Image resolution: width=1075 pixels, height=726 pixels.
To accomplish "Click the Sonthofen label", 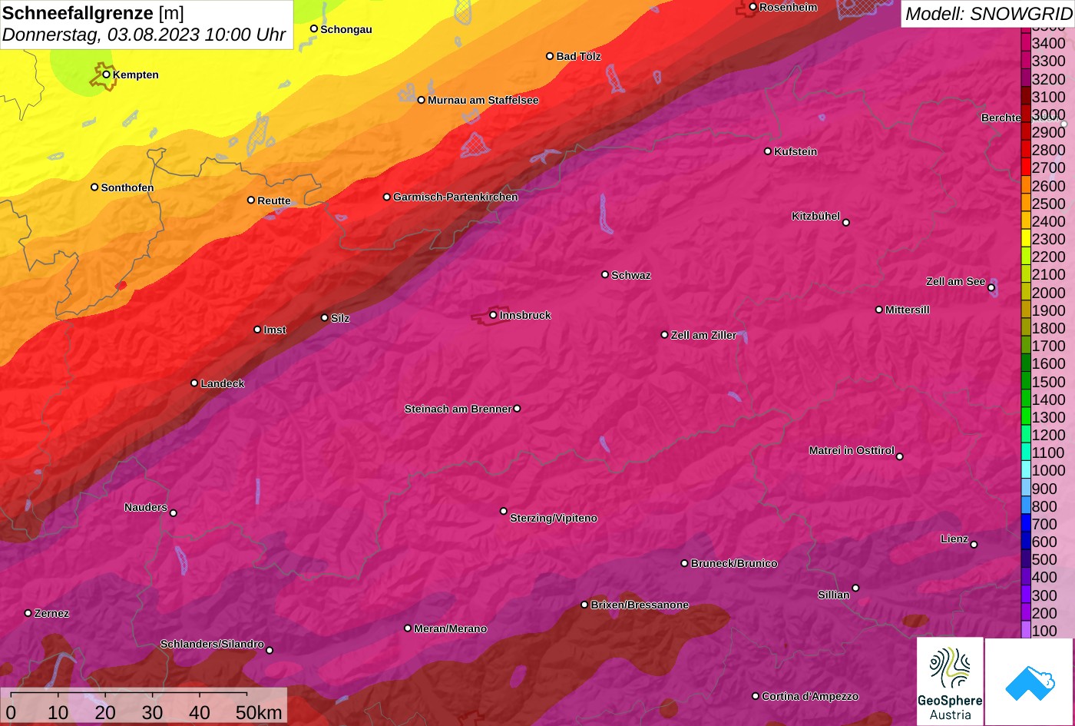I will pos(127,187).
